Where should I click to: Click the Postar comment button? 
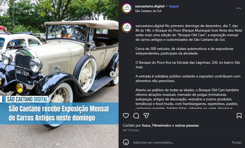click(x=237, y=142)
